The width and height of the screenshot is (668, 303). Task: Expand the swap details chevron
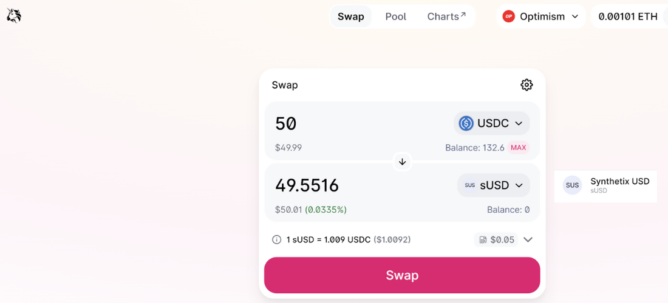click(528, 239)
